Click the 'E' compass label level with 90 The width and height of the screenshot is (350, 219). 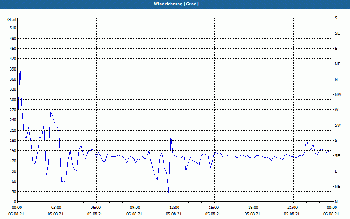tap(336, 171)
